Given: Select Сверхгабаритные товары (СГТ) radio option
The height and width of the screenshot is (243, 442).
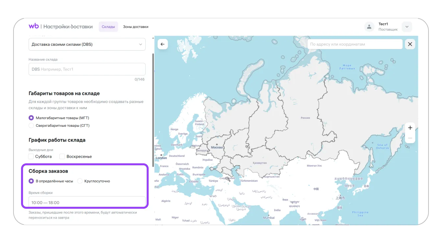Looking at the screenshot, I should [x=31, y=125].
